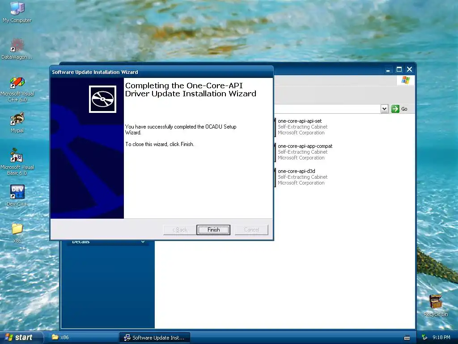Image resolution: width=458 pixels, height=344 pixels.
Task: Close the Explorer window
Action: (410, 69)
